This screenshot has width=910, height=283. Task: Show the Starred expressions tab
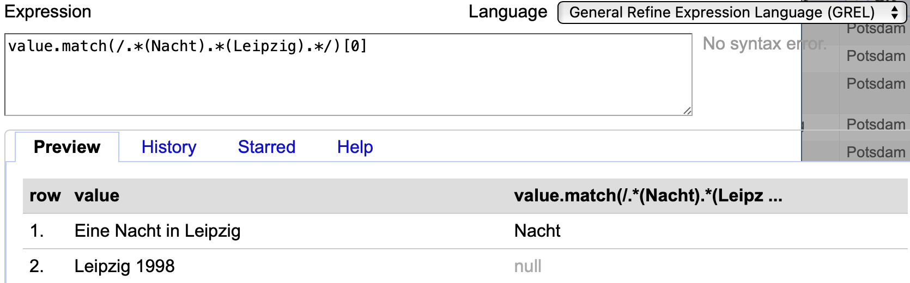266,147
